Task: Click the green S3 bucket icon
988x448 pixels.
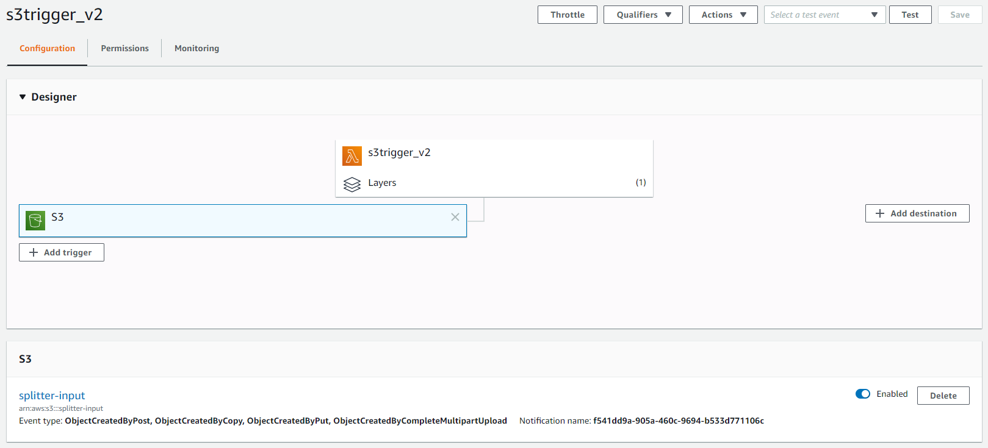Action: coord(35,220)
